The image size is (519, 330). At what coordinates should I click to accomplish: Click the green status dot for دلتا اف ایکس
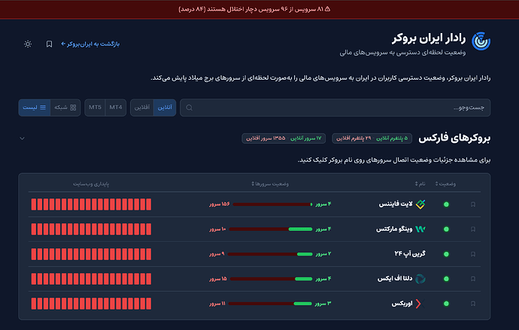pos(446,279)
